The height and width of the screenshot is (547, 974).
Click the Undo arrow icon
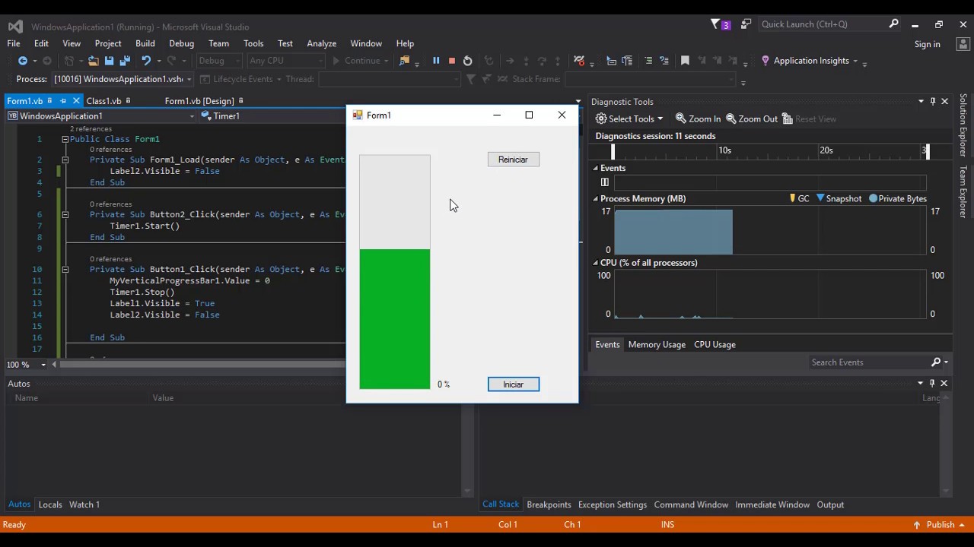(x=146, y=61)
